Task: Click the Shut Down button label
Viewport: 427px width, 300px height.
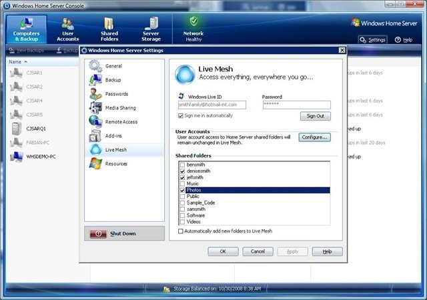Action: point(123,233)
